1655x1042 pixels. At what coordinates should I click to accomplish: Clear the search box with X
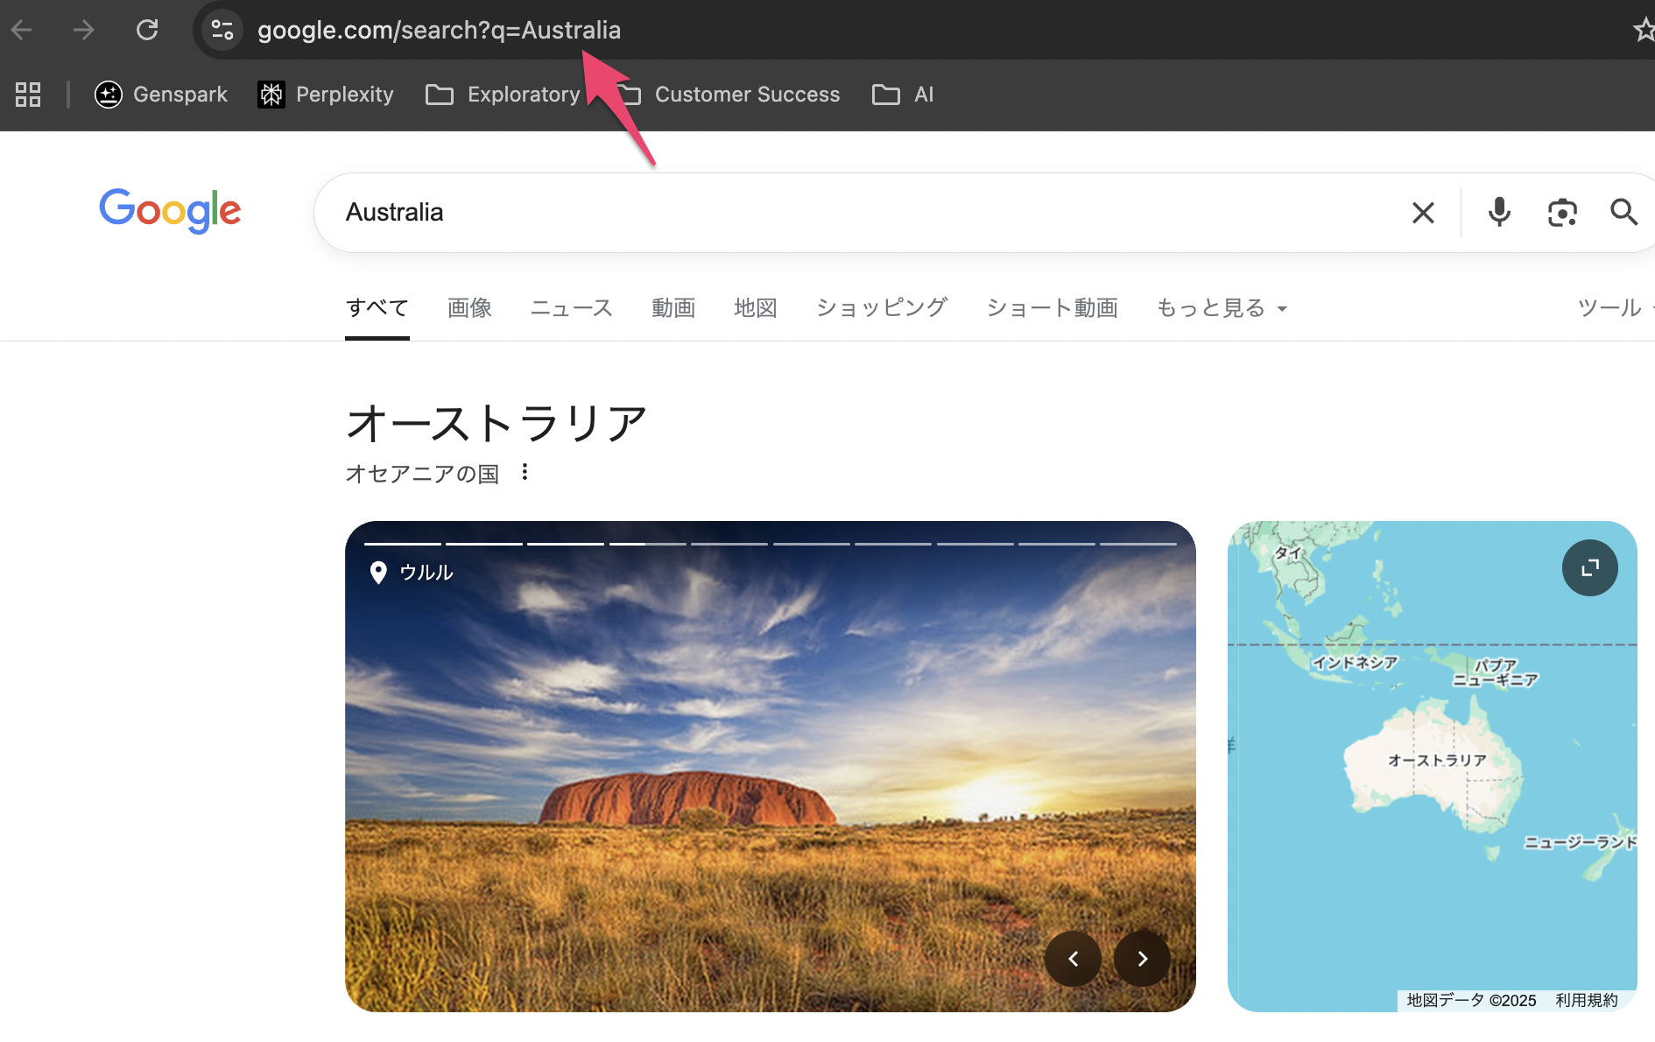(1423, 213)
